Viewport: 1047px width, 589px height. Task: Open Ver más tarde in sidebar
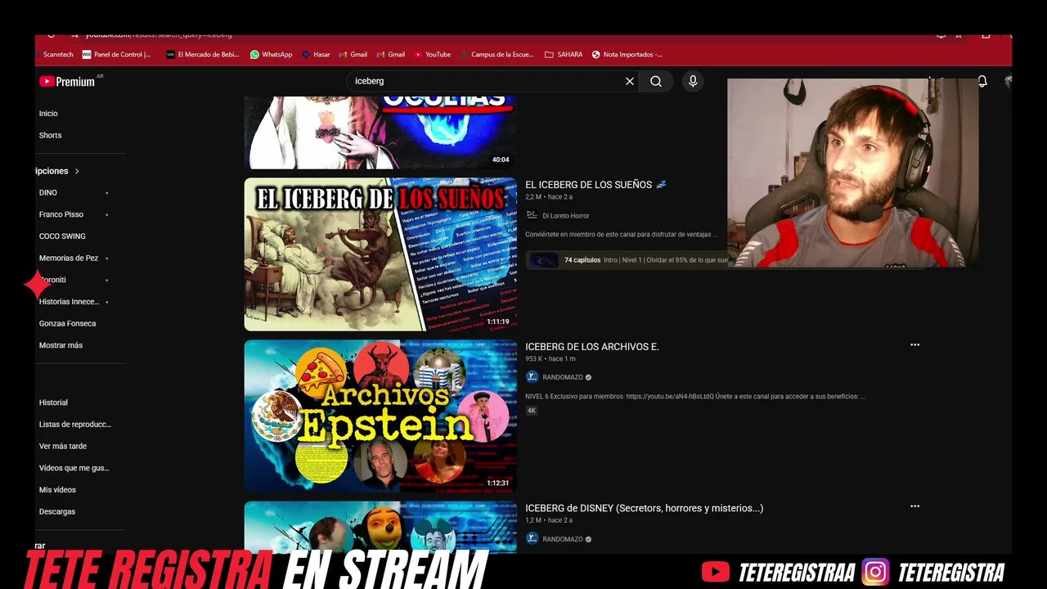pos(63,447)
